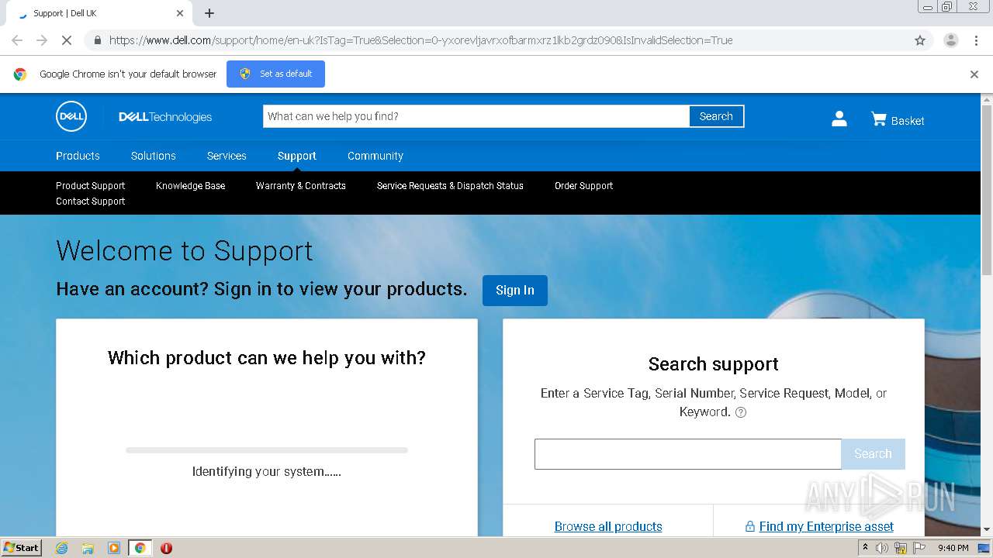Click Chrome icon in taskbar
The width and height of the screenshot is (993, 558).
(140, 548)
